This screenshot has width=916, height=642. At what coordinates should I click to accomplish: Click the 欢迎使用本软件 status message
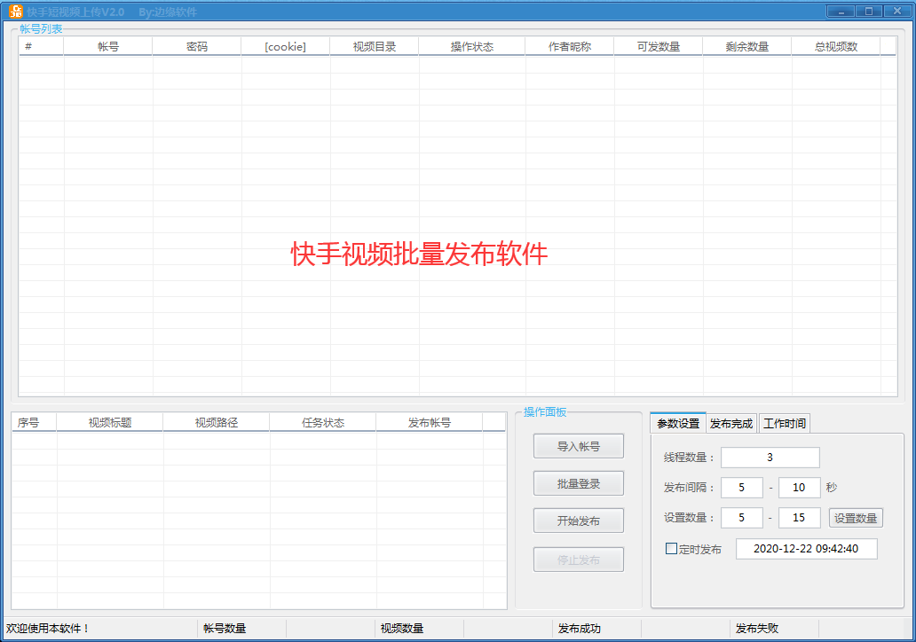[x=47, y=629]
